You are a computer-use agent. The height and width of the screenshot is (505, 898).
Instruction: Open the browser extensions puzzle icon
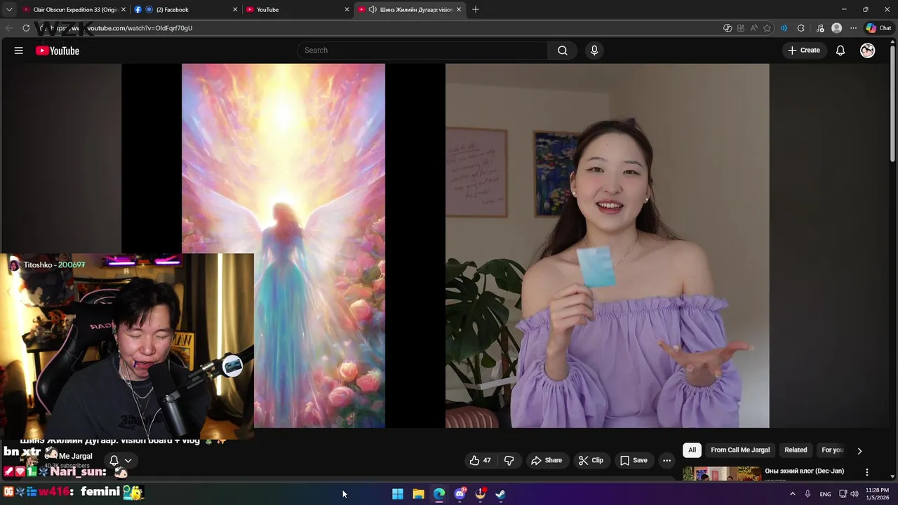click(x=801, y=28)
